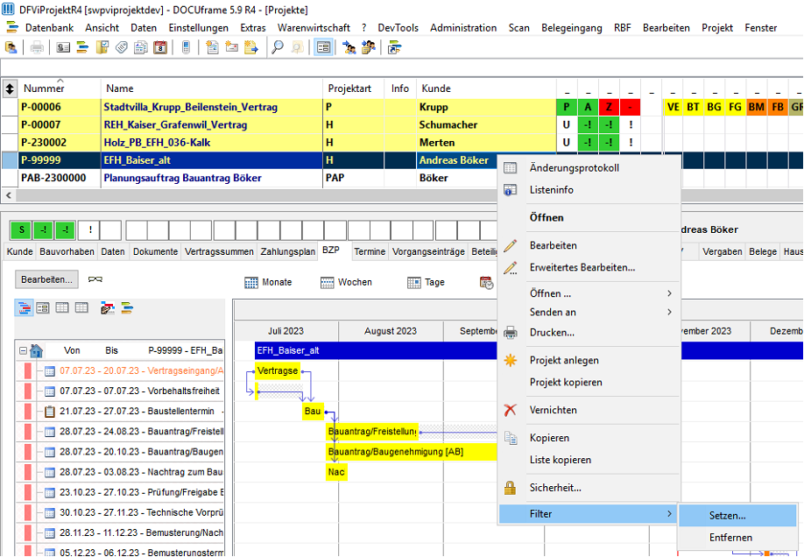Click the assign-to-users arrow icon in toolbar
Image resolution: width=804 pixels, height=557 pixels.
(349, 48)
